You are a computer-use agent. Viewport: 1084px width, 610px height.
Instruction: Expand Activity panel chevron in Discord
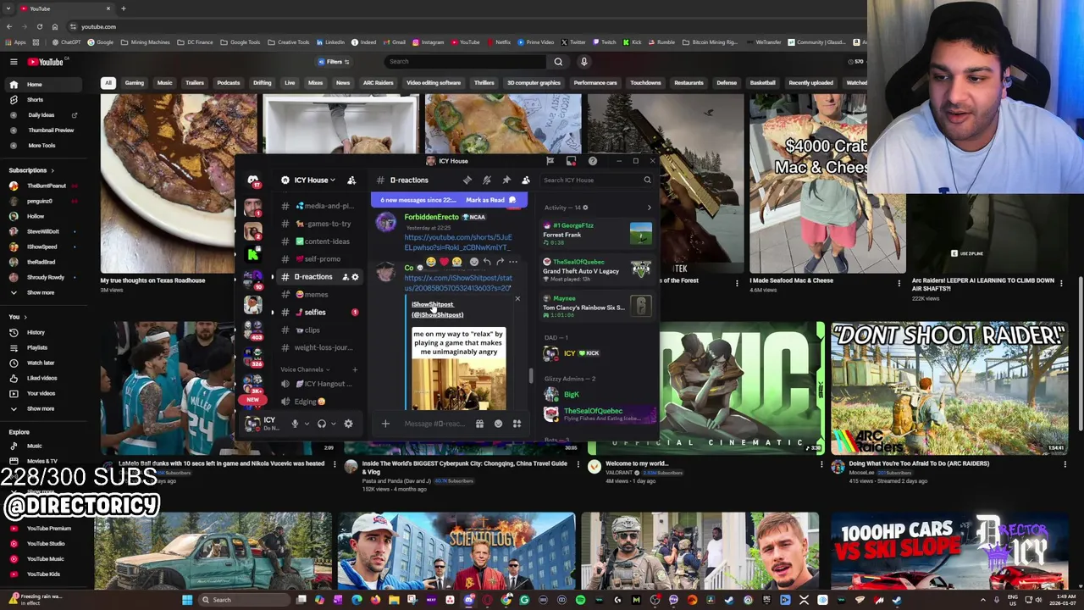(650, 208)
